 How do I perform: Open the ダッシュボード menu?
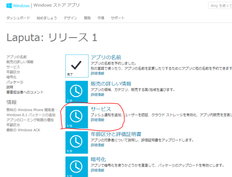[x=18, y=18]
